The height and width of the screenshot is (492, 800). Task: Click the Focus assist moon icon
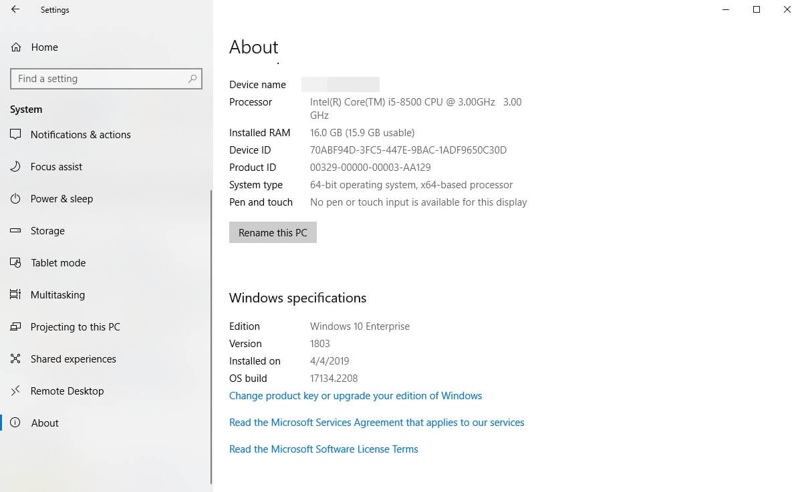(15, 166)
